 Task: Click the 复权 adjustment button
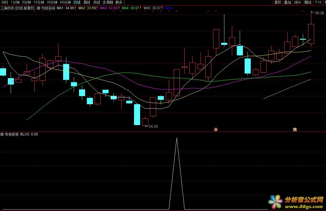pyautogui.click(x=278, y=2)
